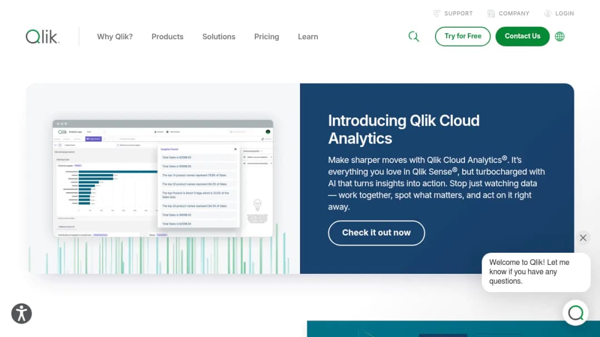This screenshot has height=337, width=600.
Task: Open the Why Qlik? menu
Action: click(x=115, y=37)
